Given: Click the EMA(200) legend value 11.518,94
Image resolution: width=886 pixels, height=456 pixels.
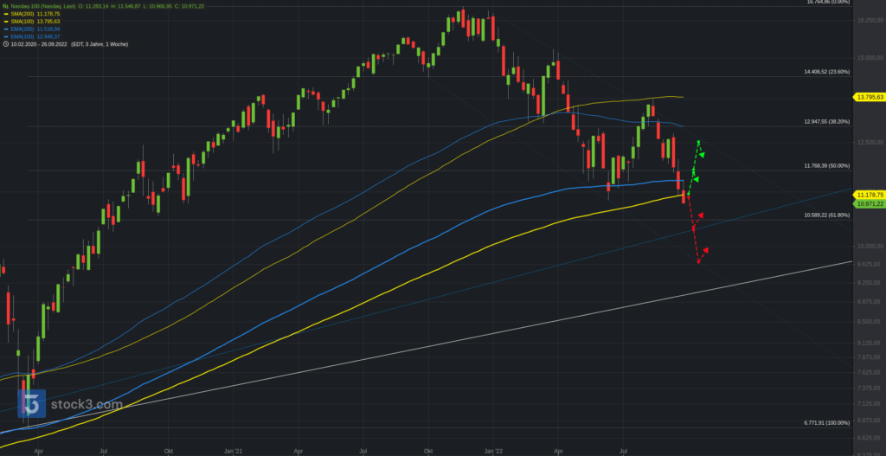Looking at the screenshot, I should (48, 29).
